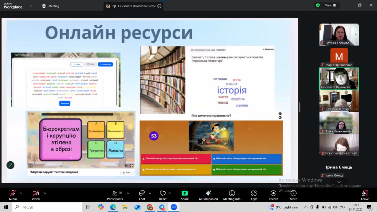Leave the meeting
The image size is (377, 212).
(x=365, y=195)
